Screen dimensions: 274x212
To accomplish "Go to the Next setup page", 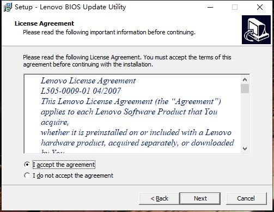I will pyautogui.click(x=200, y=198).
